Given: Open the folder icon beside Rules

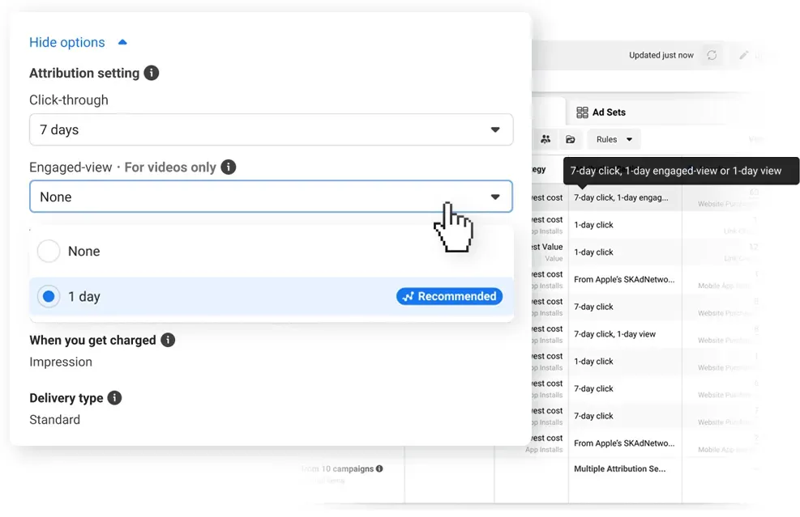Looking at the screenshot, I should click(570, 139).
